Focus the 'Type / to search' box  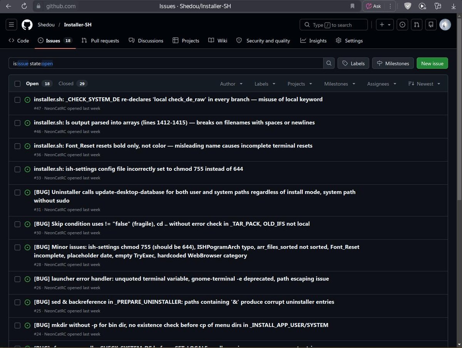coord(333,25)
